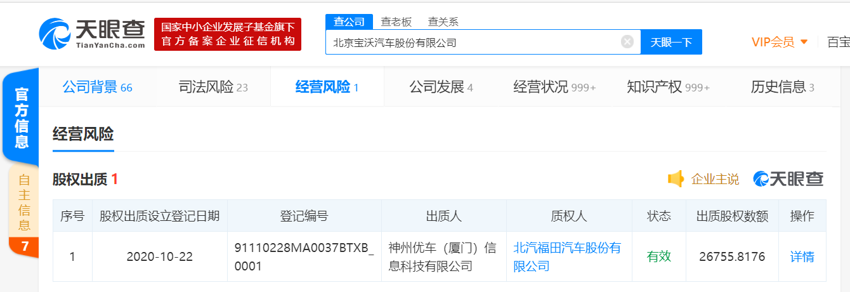
Task: Select the 查关系 search tab
Action: [443, 22]
